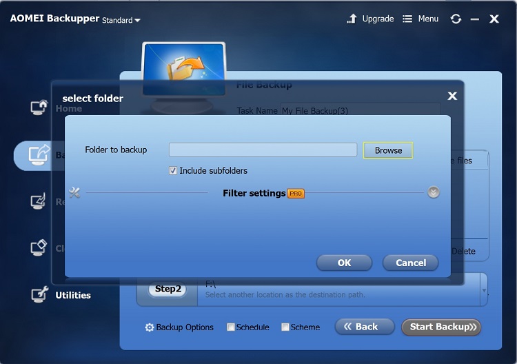Click the Filter settings heading
517x364 pixels.
[x=254, y=193]
